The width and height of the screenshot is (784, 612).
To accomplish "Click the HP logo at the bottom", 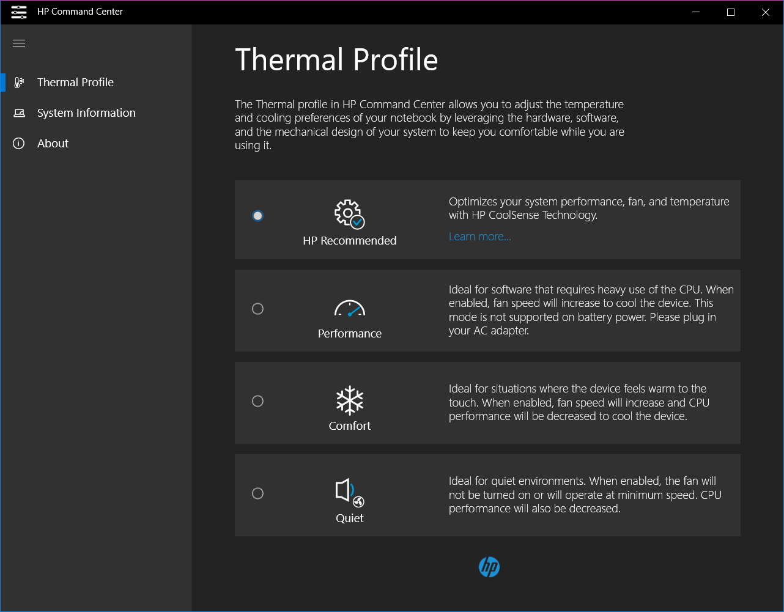I will (x=489, y=567).
